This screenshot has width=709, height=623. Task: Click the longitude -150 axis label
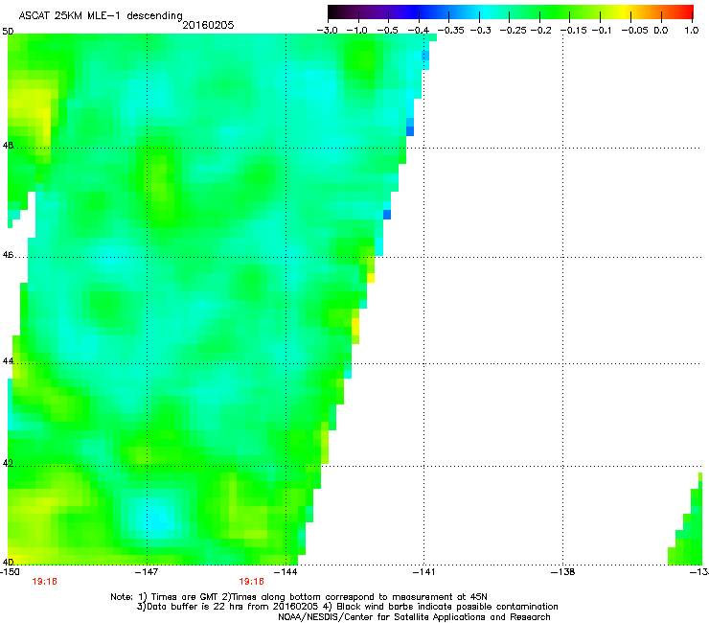pyautogui.click(x=10, y=572)
